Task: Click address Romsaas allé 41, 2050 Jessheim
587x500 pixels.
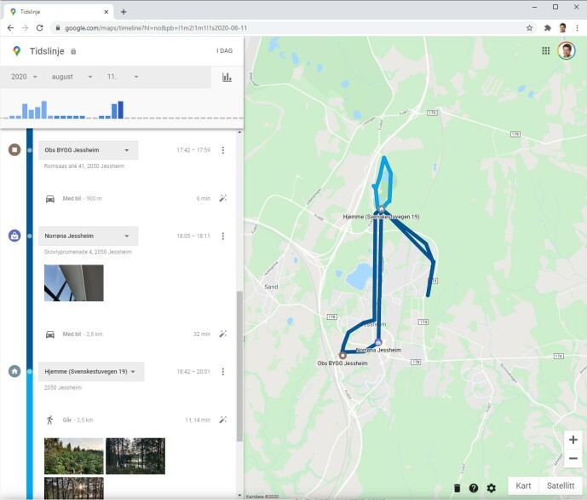Action: (83, 166)
